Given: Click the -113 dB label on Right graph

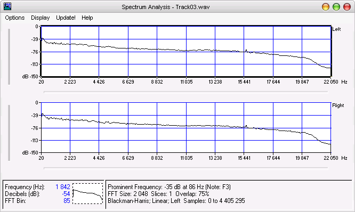Looking at the screenshot, I should click(x=35, y=141).
